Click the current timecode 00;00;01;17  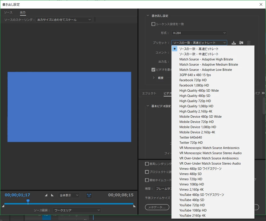17,195
